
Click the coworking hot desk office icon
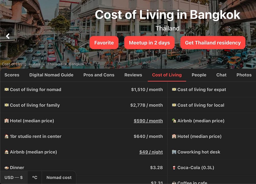174,152
